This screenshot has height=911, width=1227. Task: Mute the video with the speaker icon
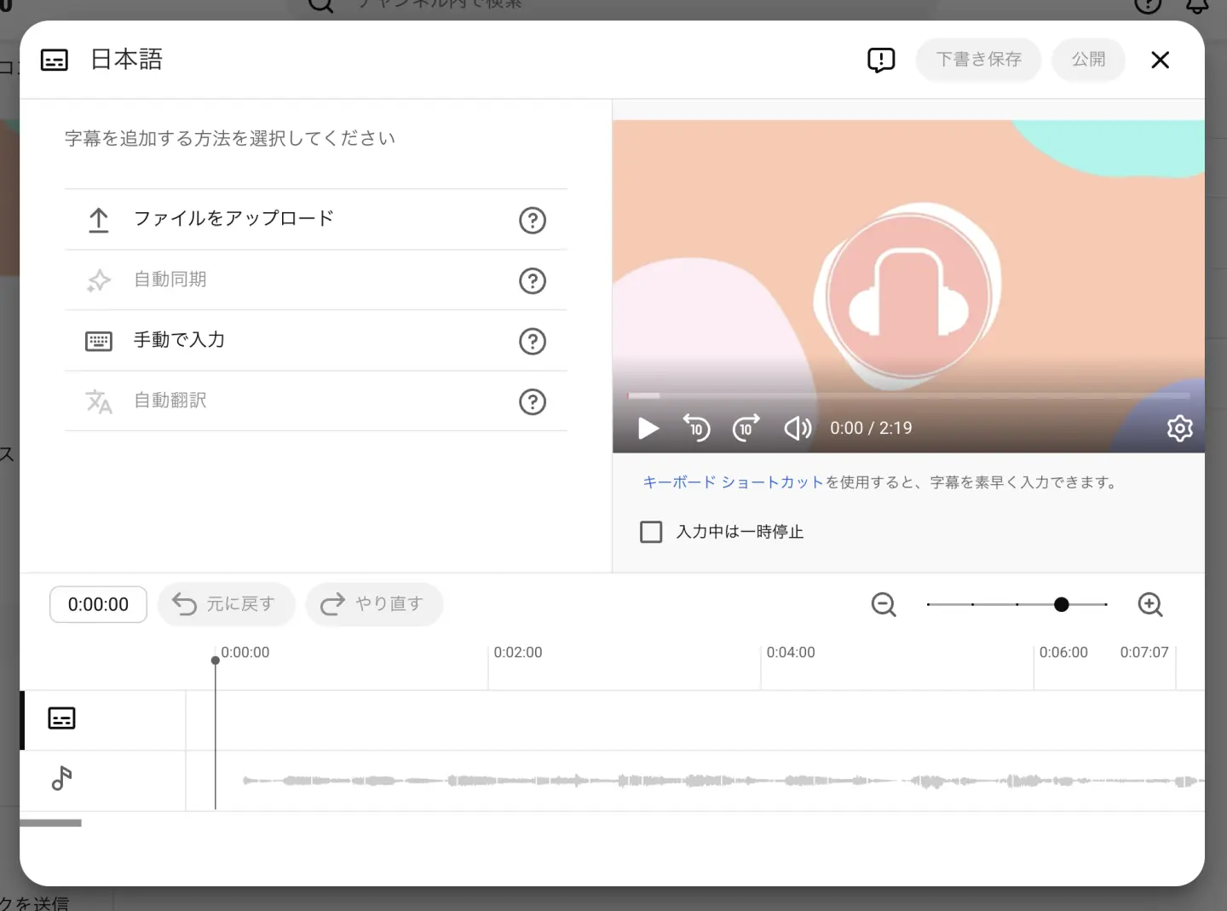point(797,428)
